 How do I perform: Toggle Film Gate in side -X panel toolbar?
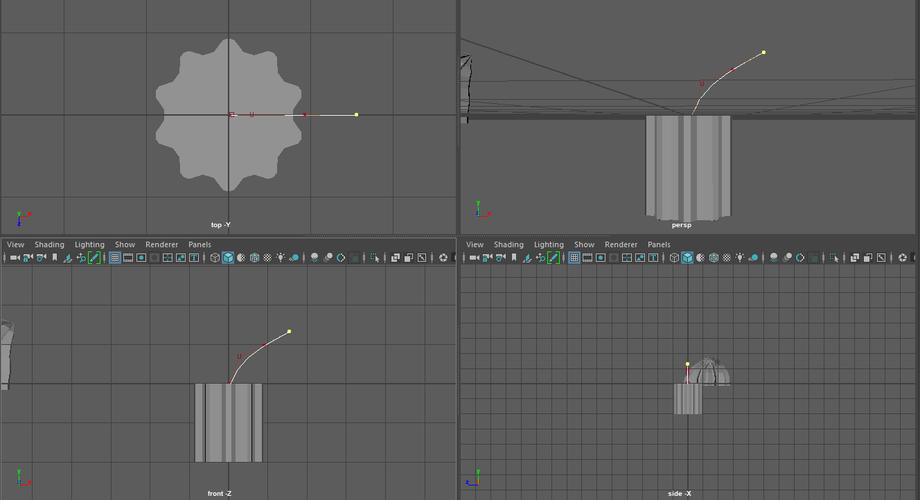[x=587, y=258]
